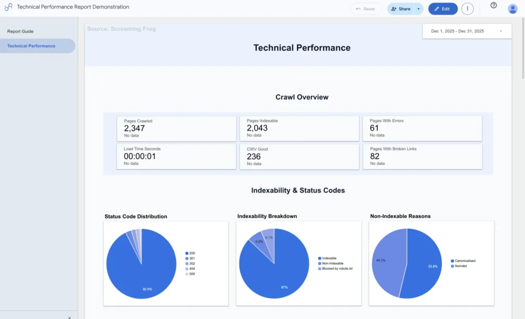Open the user account avatar

click(513, 9)
